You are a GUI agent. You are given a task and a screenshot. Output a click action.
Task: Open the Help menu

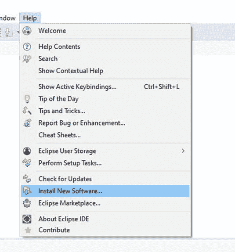[30, 18]
